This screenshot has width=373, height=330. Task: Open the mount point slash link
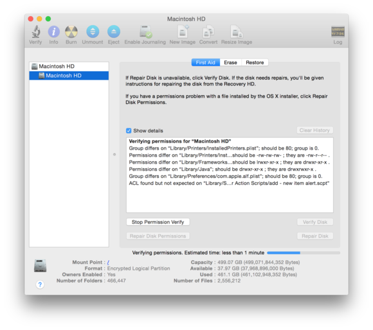pyautogui.click(x=108, y=263)
